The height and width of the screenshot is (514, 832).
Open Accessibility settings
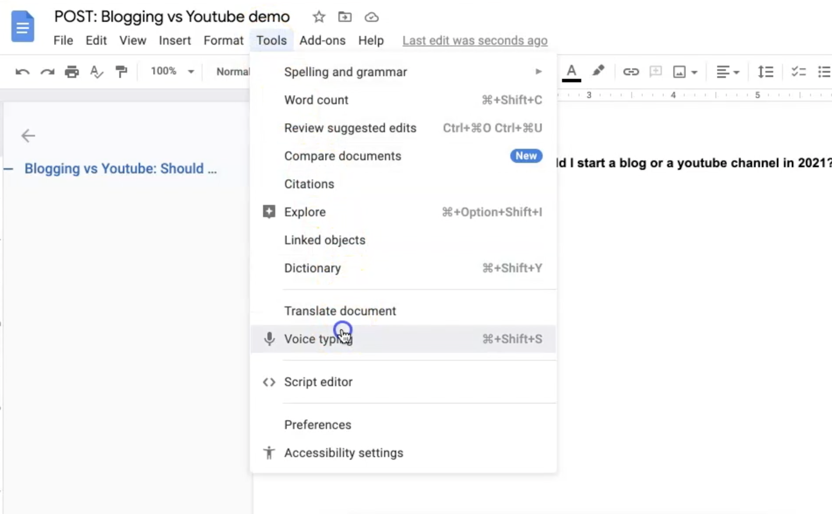click(403, 453)
